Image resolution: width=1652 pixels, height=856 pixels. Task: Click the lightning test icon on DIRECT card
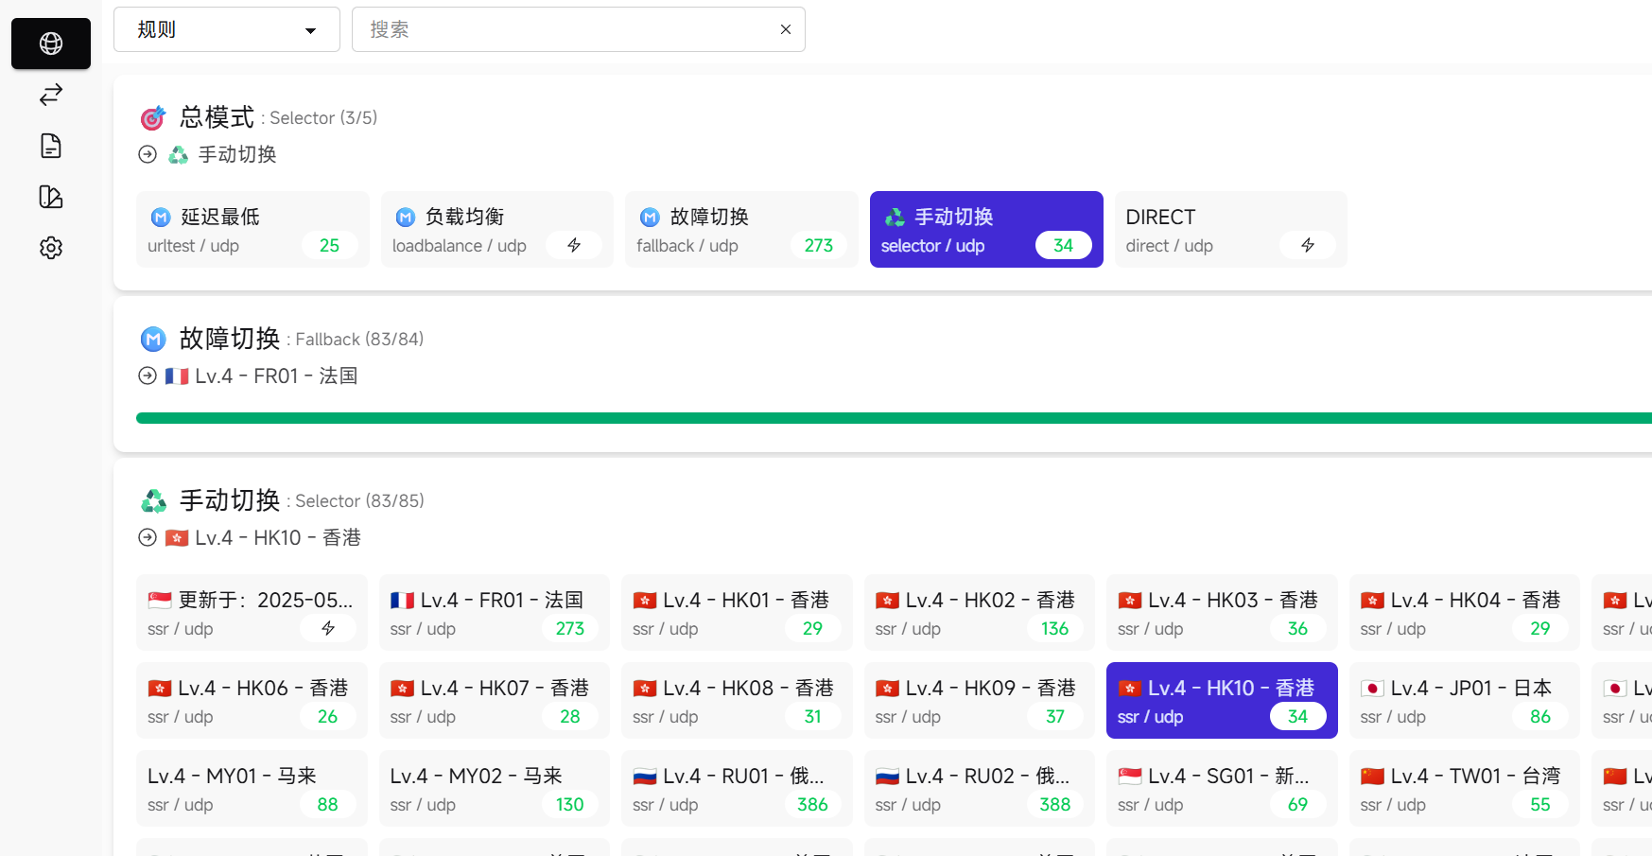point(1307,246)
